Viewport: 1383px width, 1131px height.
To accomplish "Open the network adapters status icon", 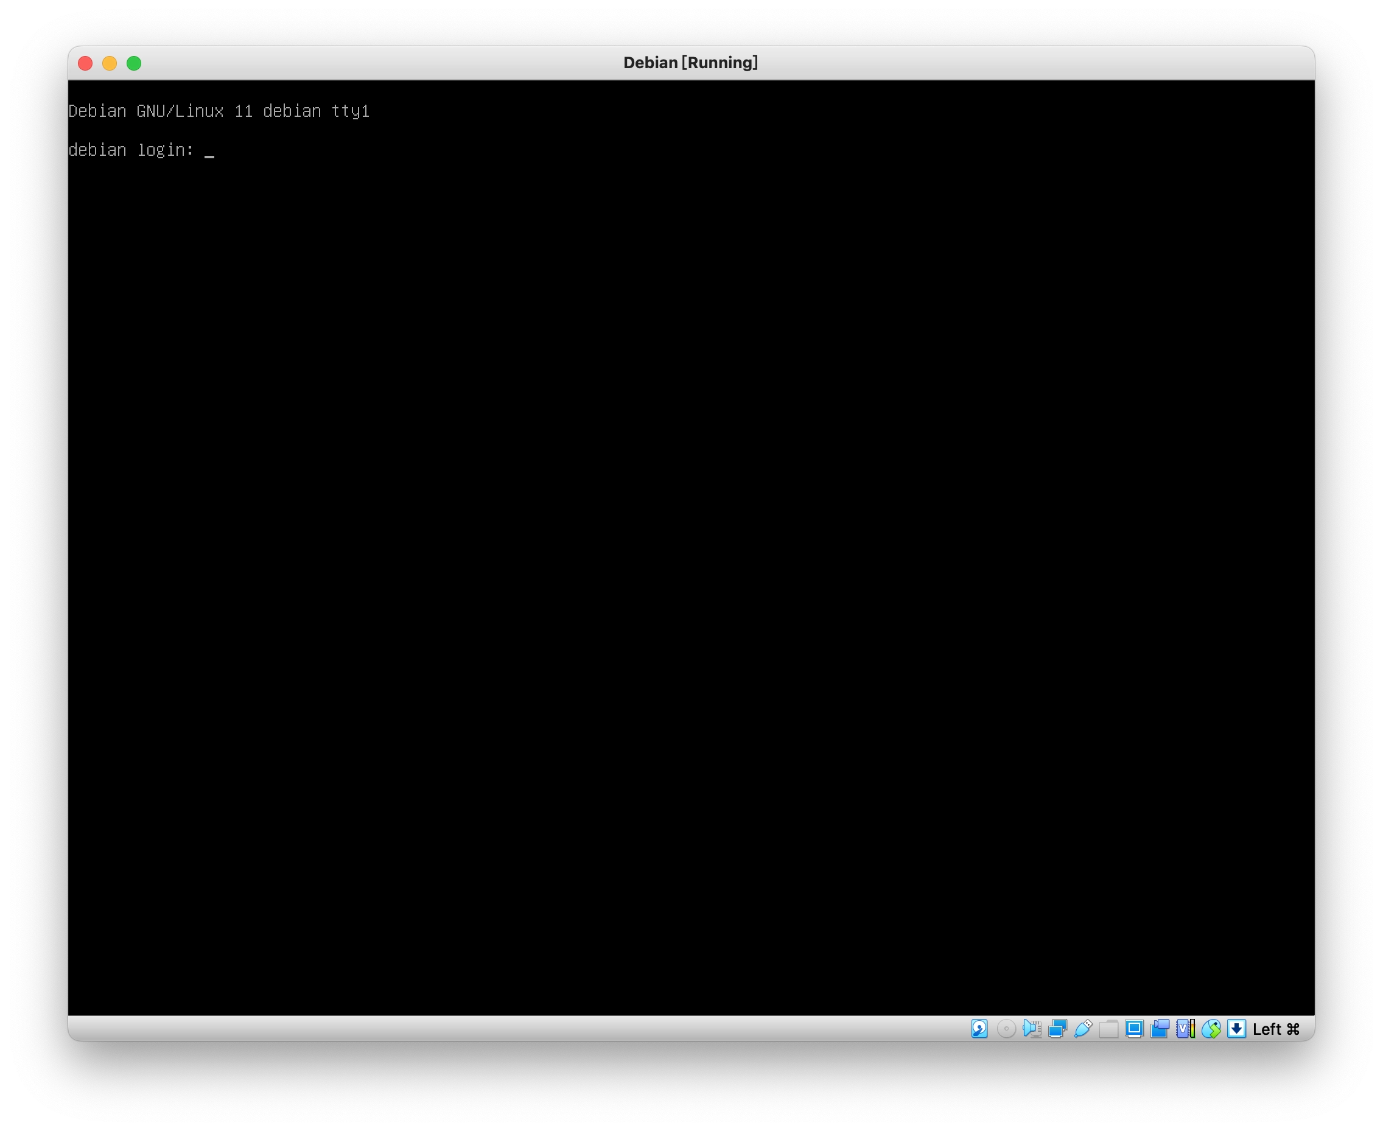I will [x=1057, y=1029].
